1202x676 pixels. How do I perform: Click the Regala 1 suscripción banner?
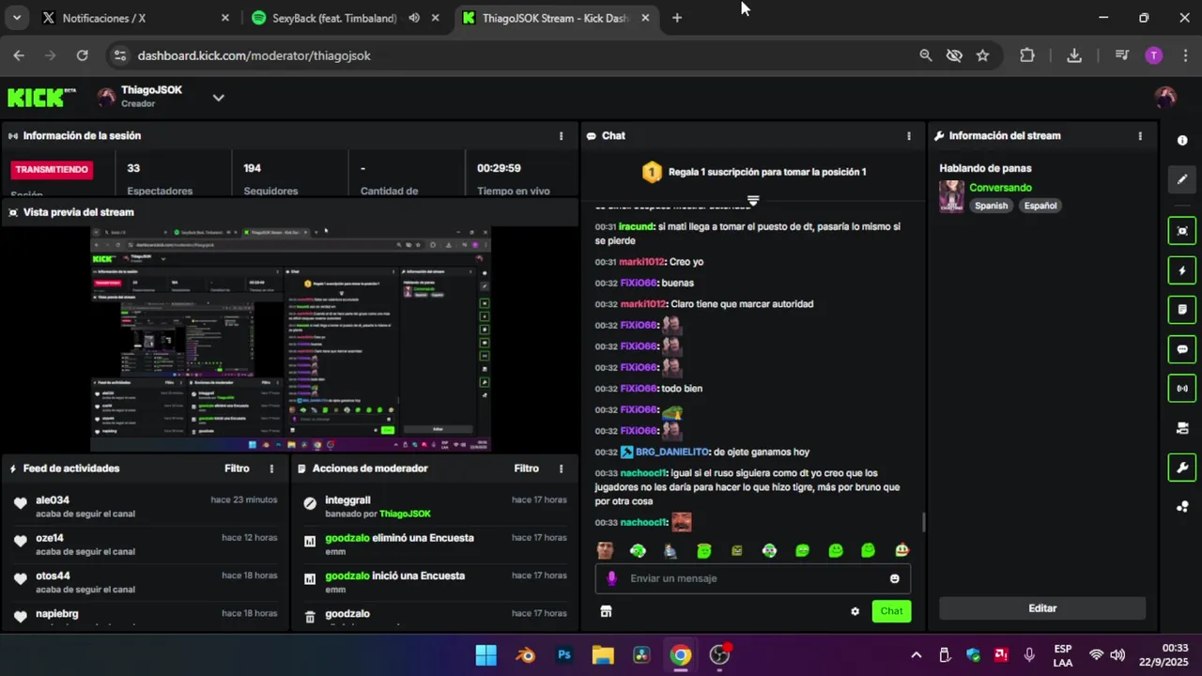click(x=752, y=172)
